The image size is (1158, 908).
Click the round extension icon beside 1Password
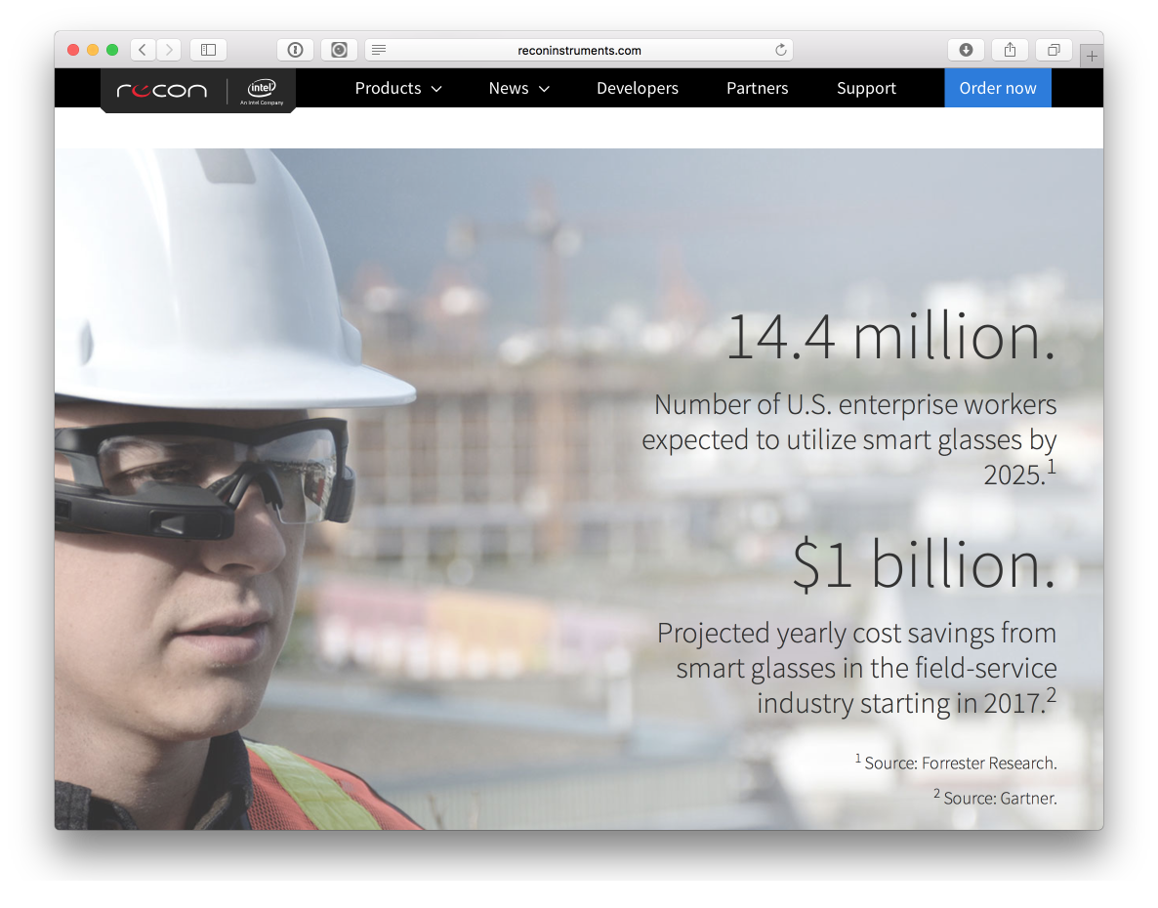[339, 50]
